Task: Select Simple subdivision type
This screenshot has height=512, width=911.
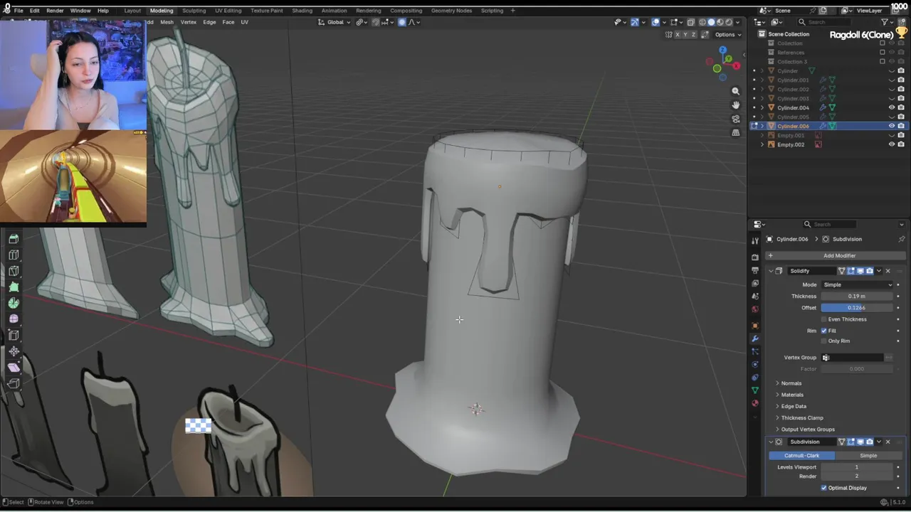Action: point(868,455)
